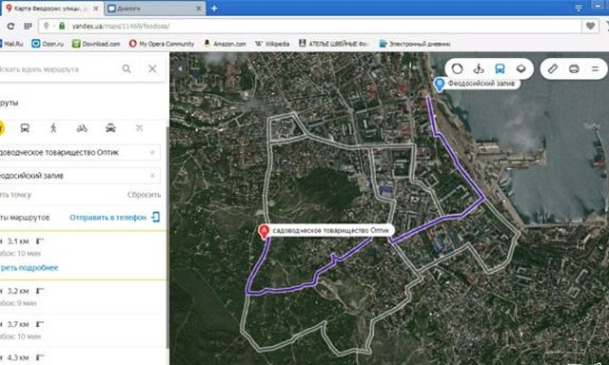Switch to the Диалоги browser tab
The height and width of the screenshot is (365, 609).
pyautogui.click(x=154, y=9)
